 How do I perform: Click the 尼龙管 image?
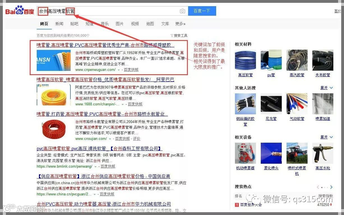point(271,104)
